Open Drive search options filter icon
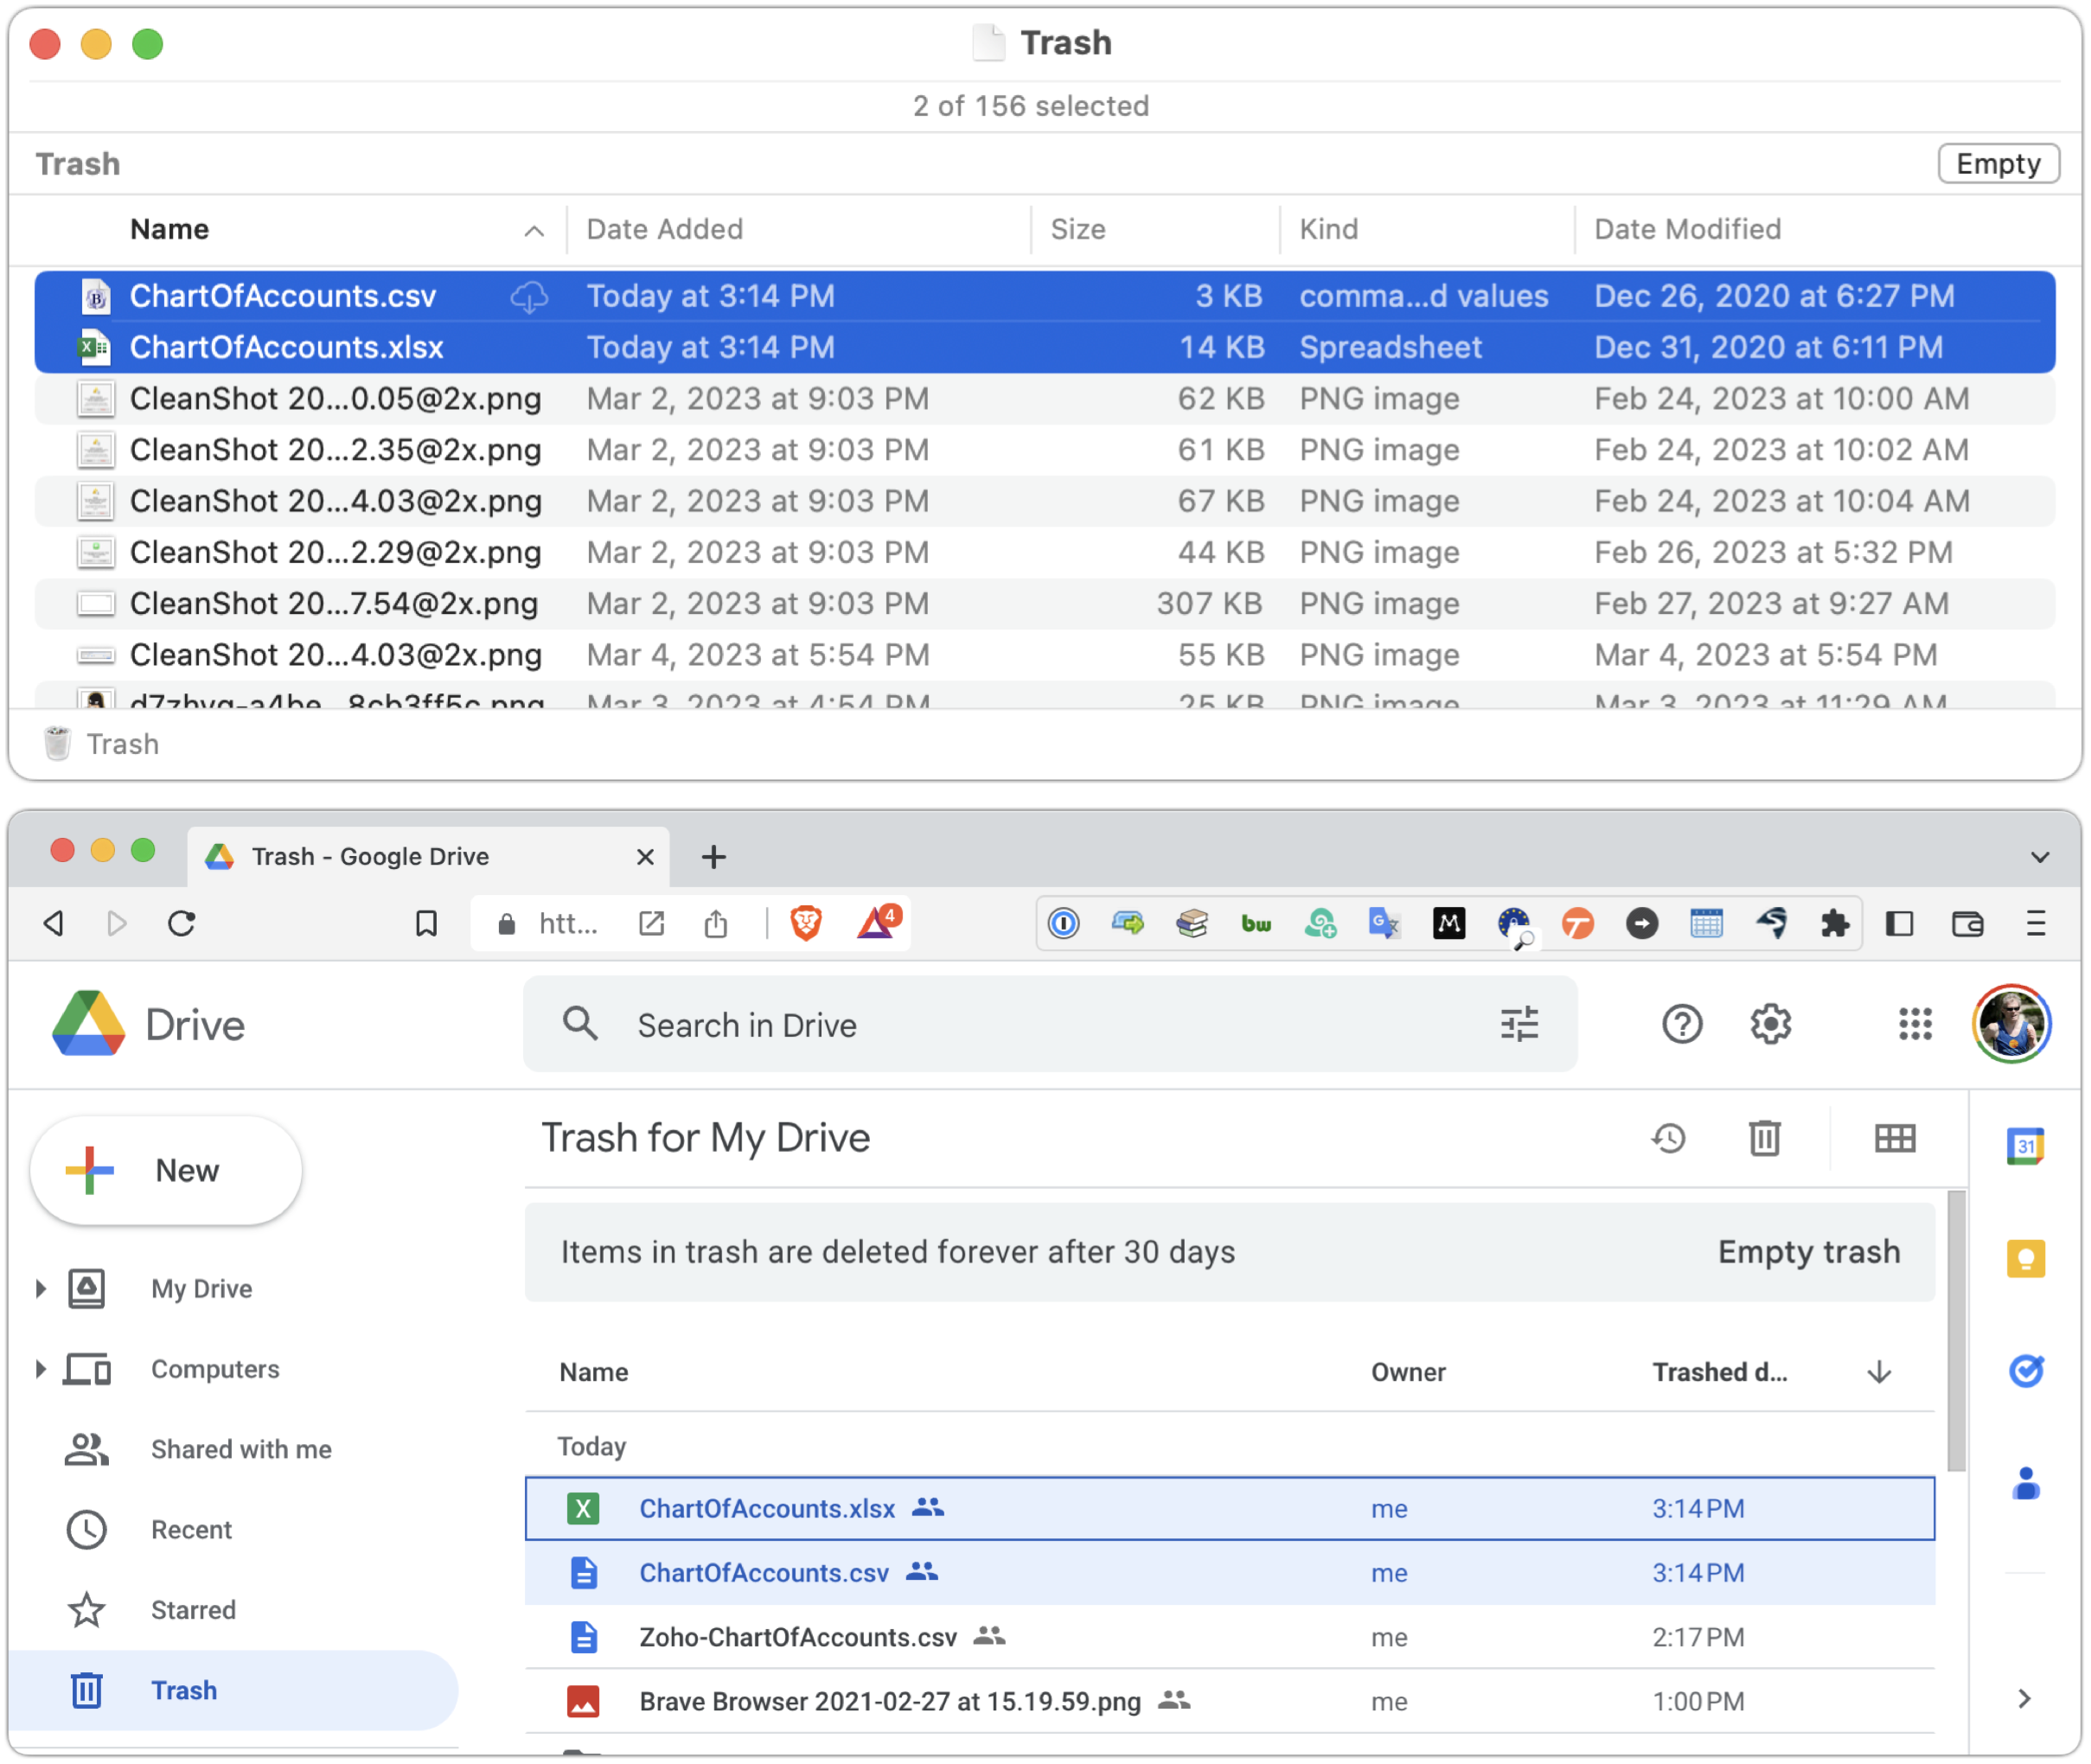The width and height of the screenshot is (2091, 1764). [x=1519, y=1024]
